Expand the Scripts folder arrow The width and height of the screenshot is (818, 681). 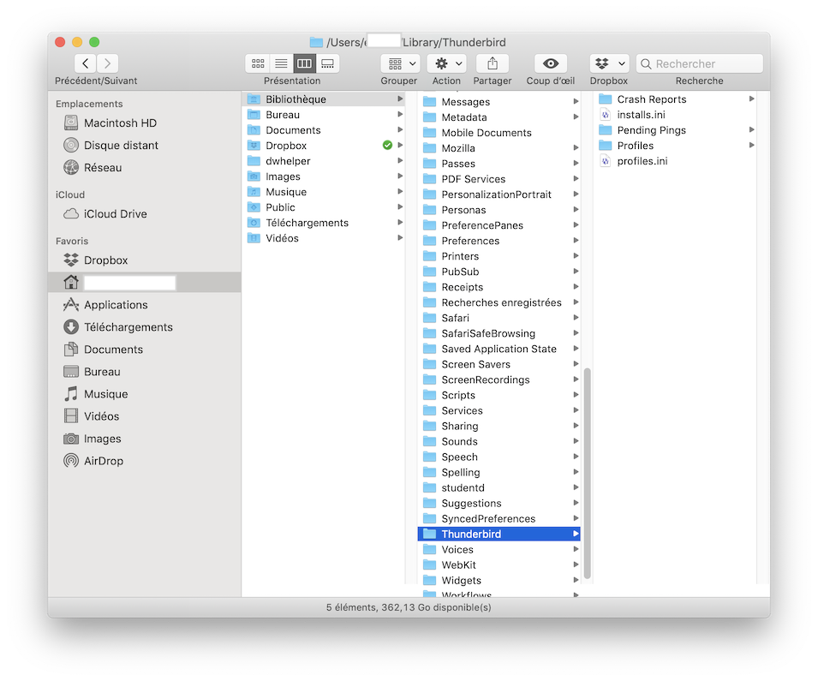click(x=576, y=395)
